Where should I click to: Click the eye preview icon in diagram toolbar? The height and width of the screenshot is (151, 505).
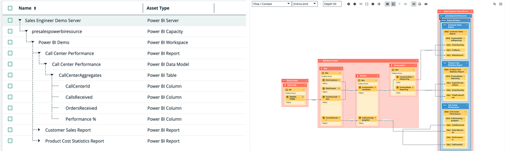(x=413, y=4)
